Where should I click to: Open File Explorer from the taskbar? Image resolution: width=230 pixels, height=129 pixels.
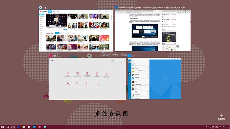(24, 127)
